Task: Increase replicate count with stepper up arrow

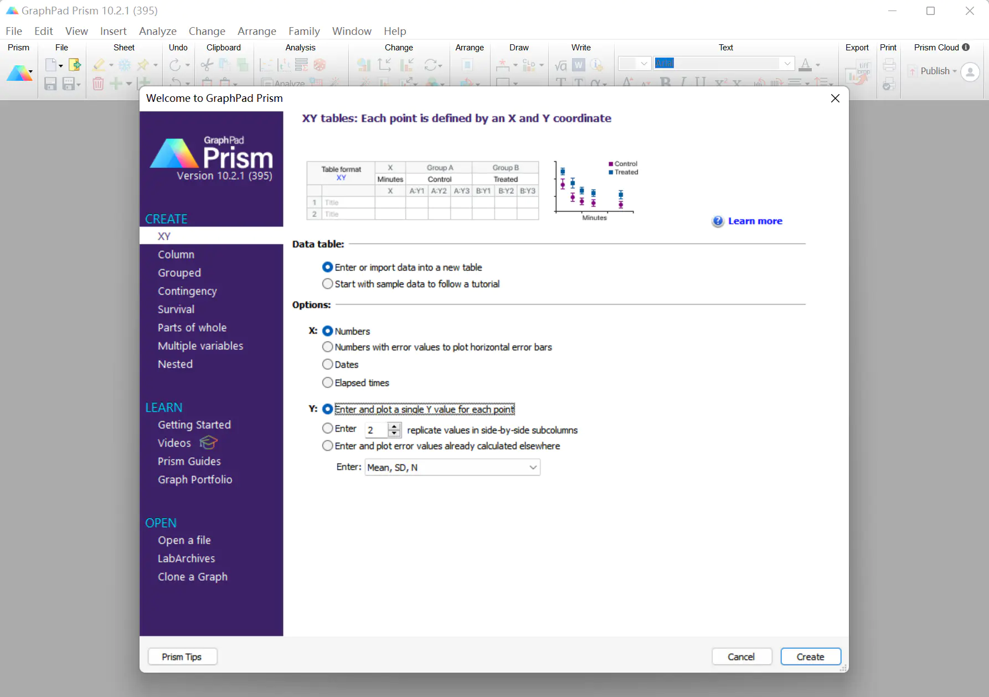Action: point(394,426)
